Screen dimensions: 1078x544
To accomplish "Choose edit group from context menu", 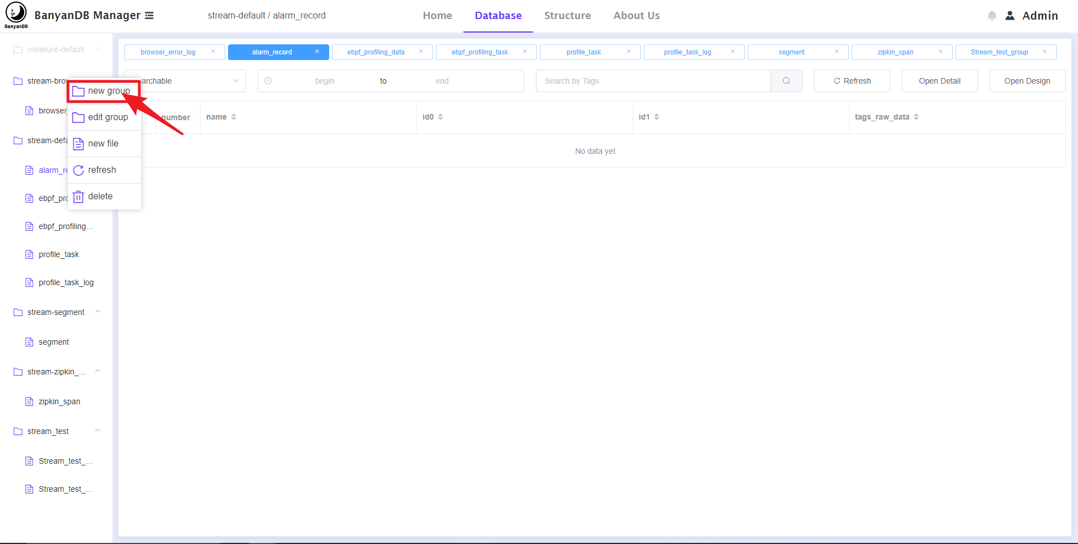I will [x=104, y=117].
